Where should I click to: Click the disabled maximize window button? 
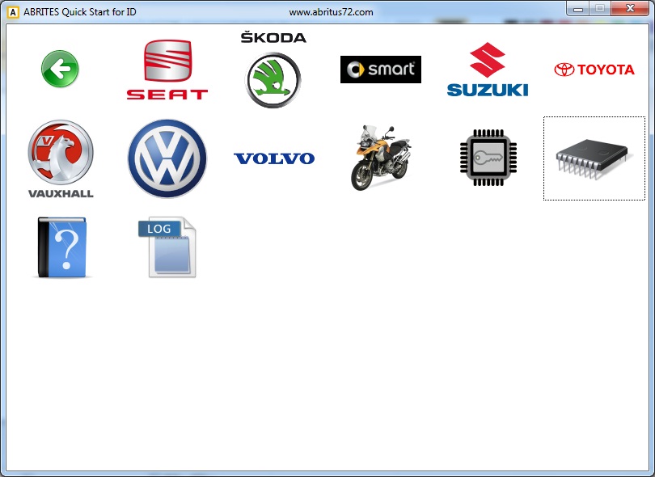click(600, 8)
